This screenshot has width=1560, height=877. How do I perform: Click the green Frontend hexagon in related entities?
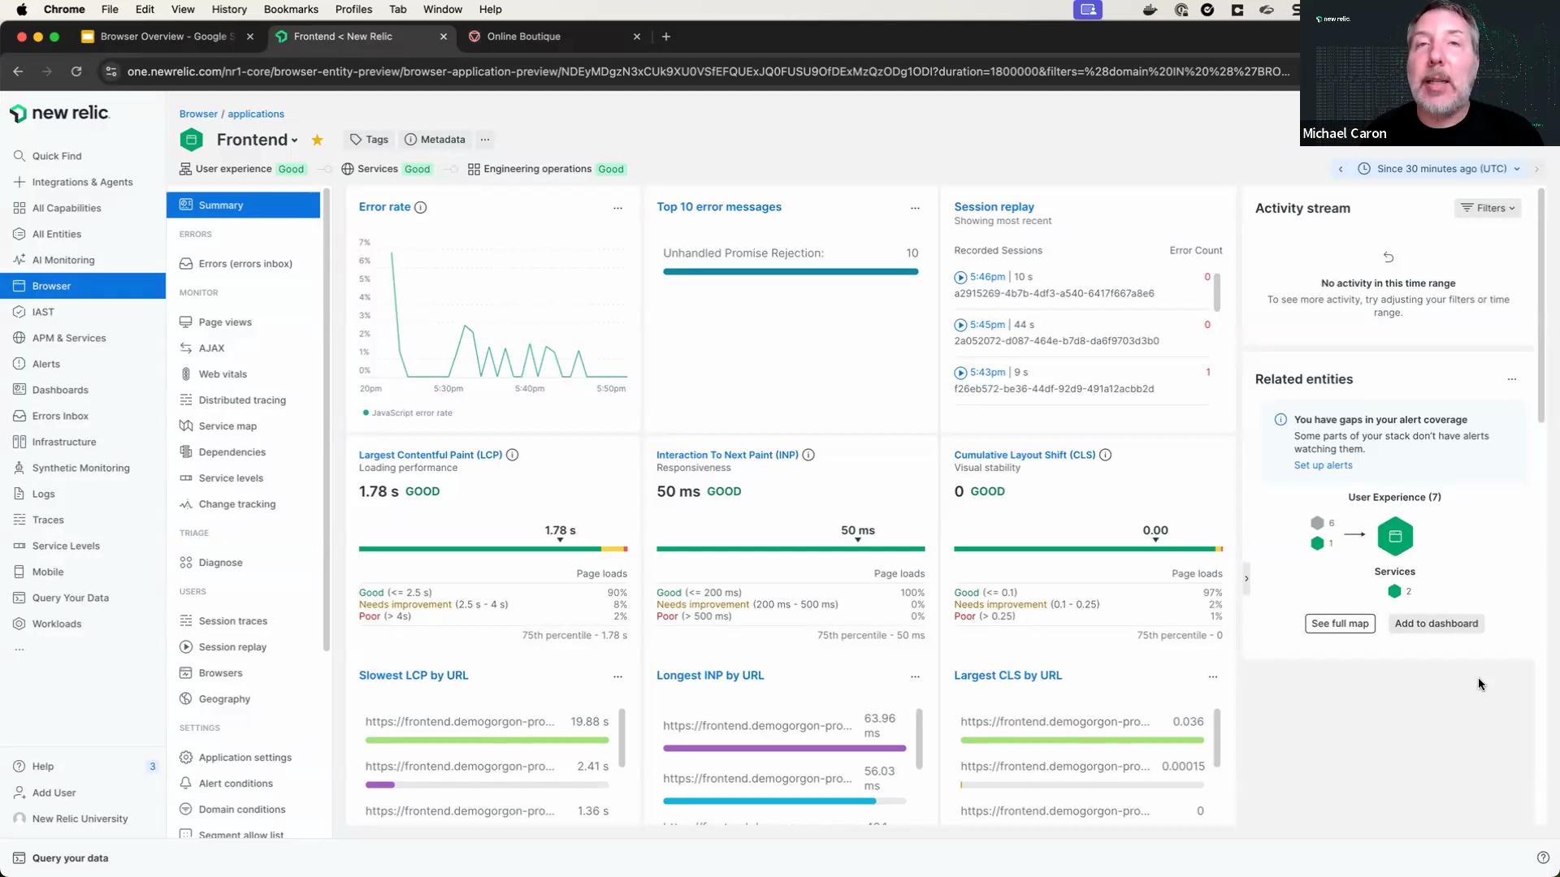pos(1395,537)
